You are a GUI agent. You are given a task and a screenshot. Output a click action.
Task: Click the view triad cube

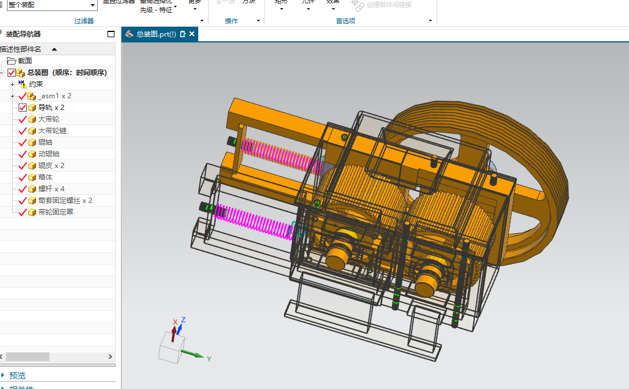(171, 348)
